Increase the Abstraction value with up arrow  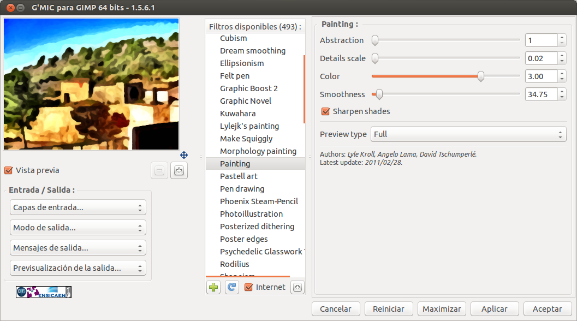click(562, 37)
